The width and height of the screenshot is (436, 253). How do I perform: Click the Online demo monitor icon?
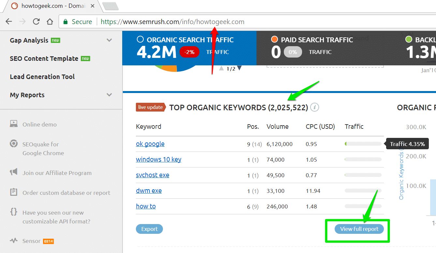[14, 124]
